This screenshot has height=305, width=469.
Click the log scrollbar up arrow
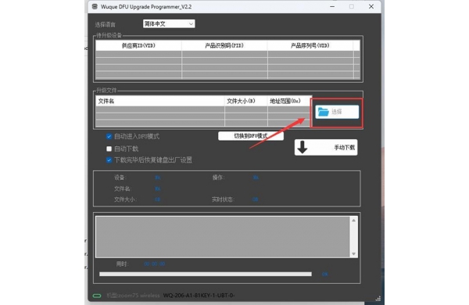pyautogui.click(x=353, y=221)
